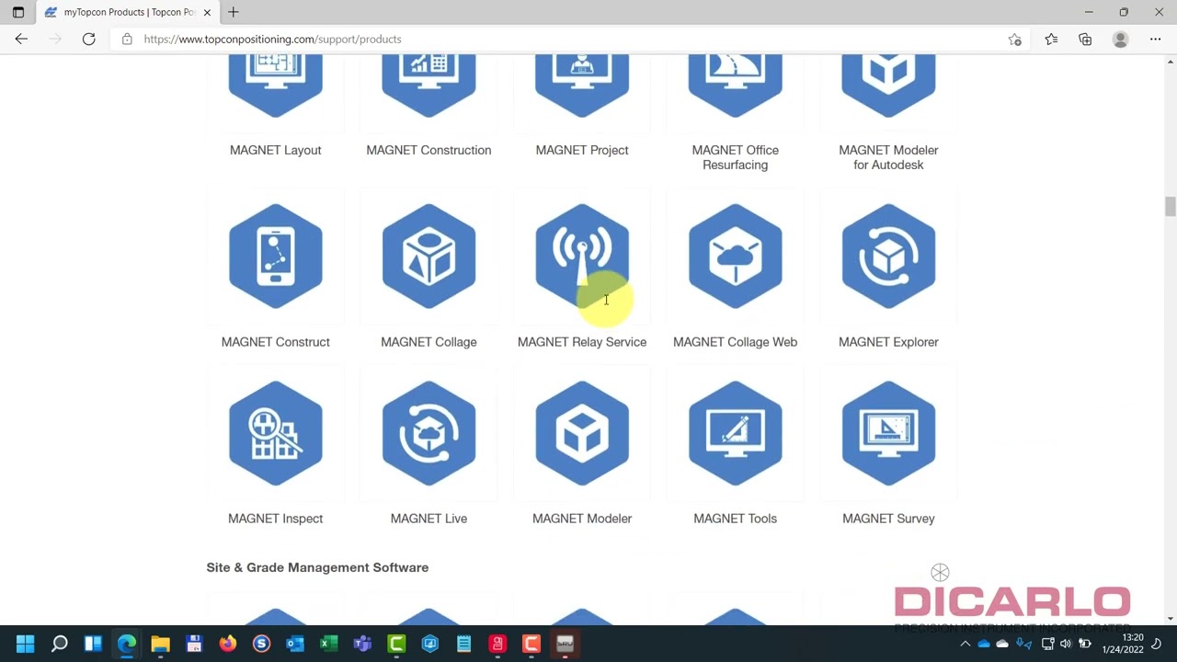
Task: Go to the MAGNET Modeler text link
Action: click(582, 519)
